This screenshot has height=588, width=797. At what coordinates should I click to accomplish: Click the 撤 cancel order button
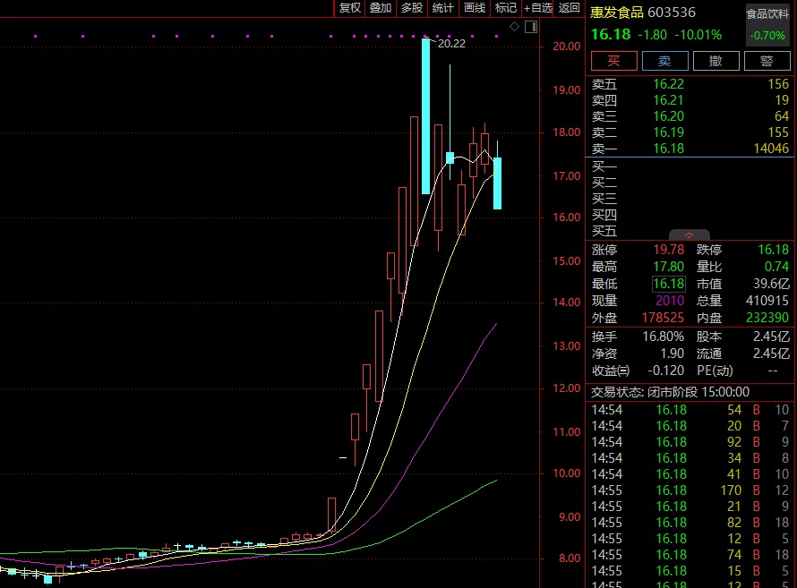[716, 61]
